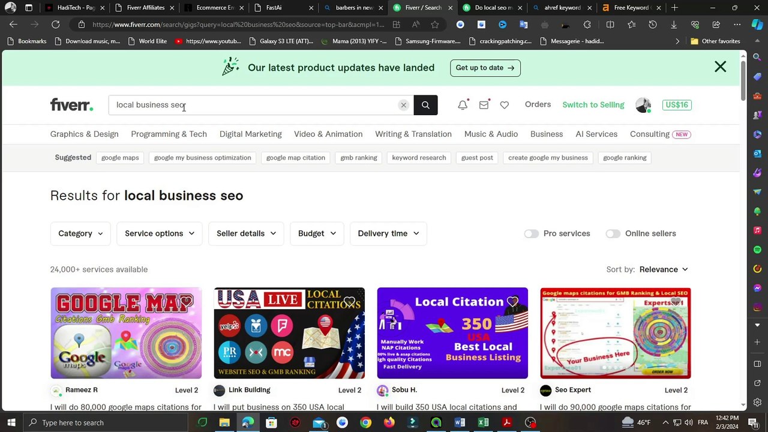
Task: Open Edge Settings and more menu
Action: 737,25
